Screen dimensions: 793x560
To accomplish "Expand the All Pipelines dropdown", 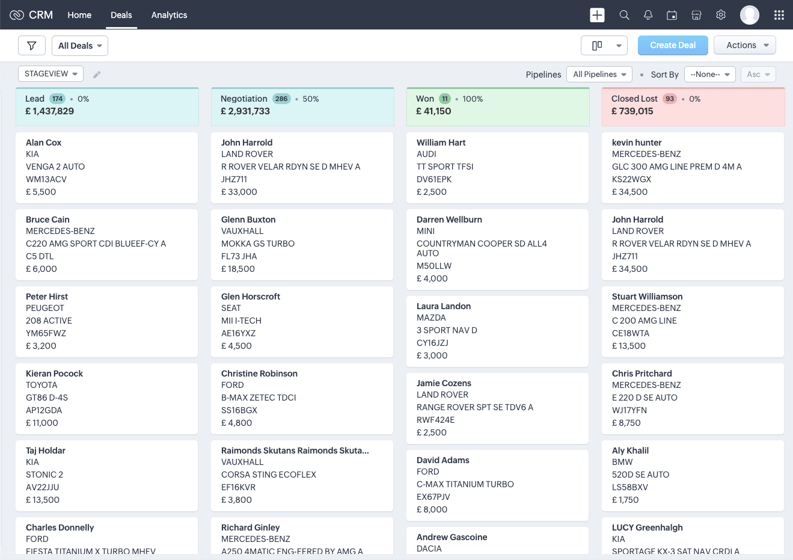I will pos(599,75).
